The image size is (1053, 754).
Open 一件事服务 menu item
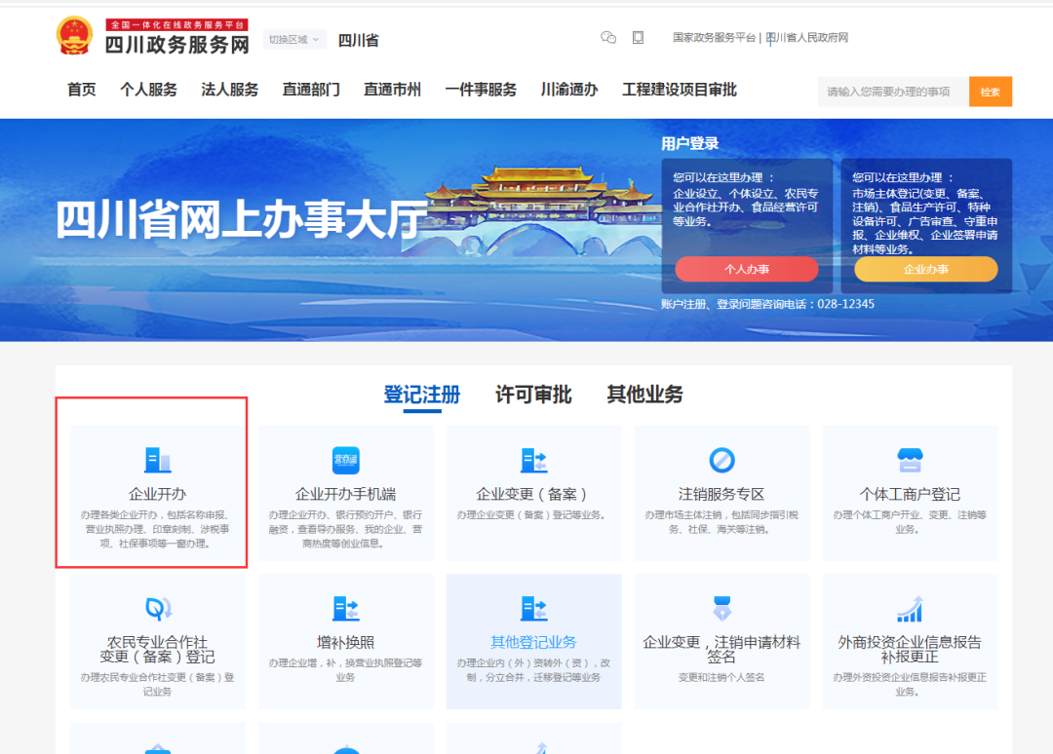pos(481,90)
